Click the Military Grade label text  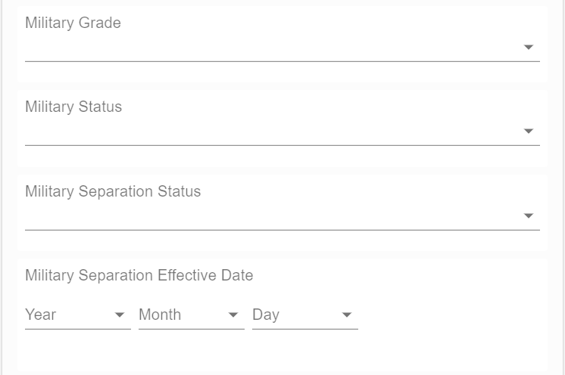pos(73,23)
